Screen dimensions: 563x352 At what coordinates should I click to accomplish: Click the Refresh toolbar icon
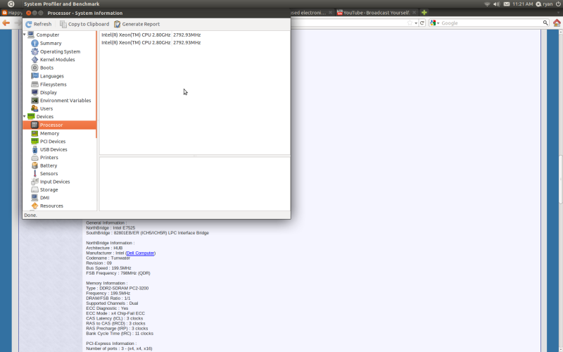pyautogui.click(x=29, y=24)
